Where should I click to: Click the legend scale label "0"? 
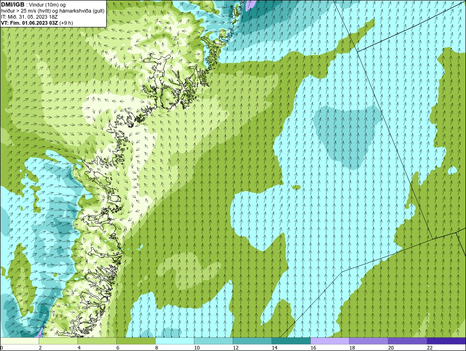[1, 348]
